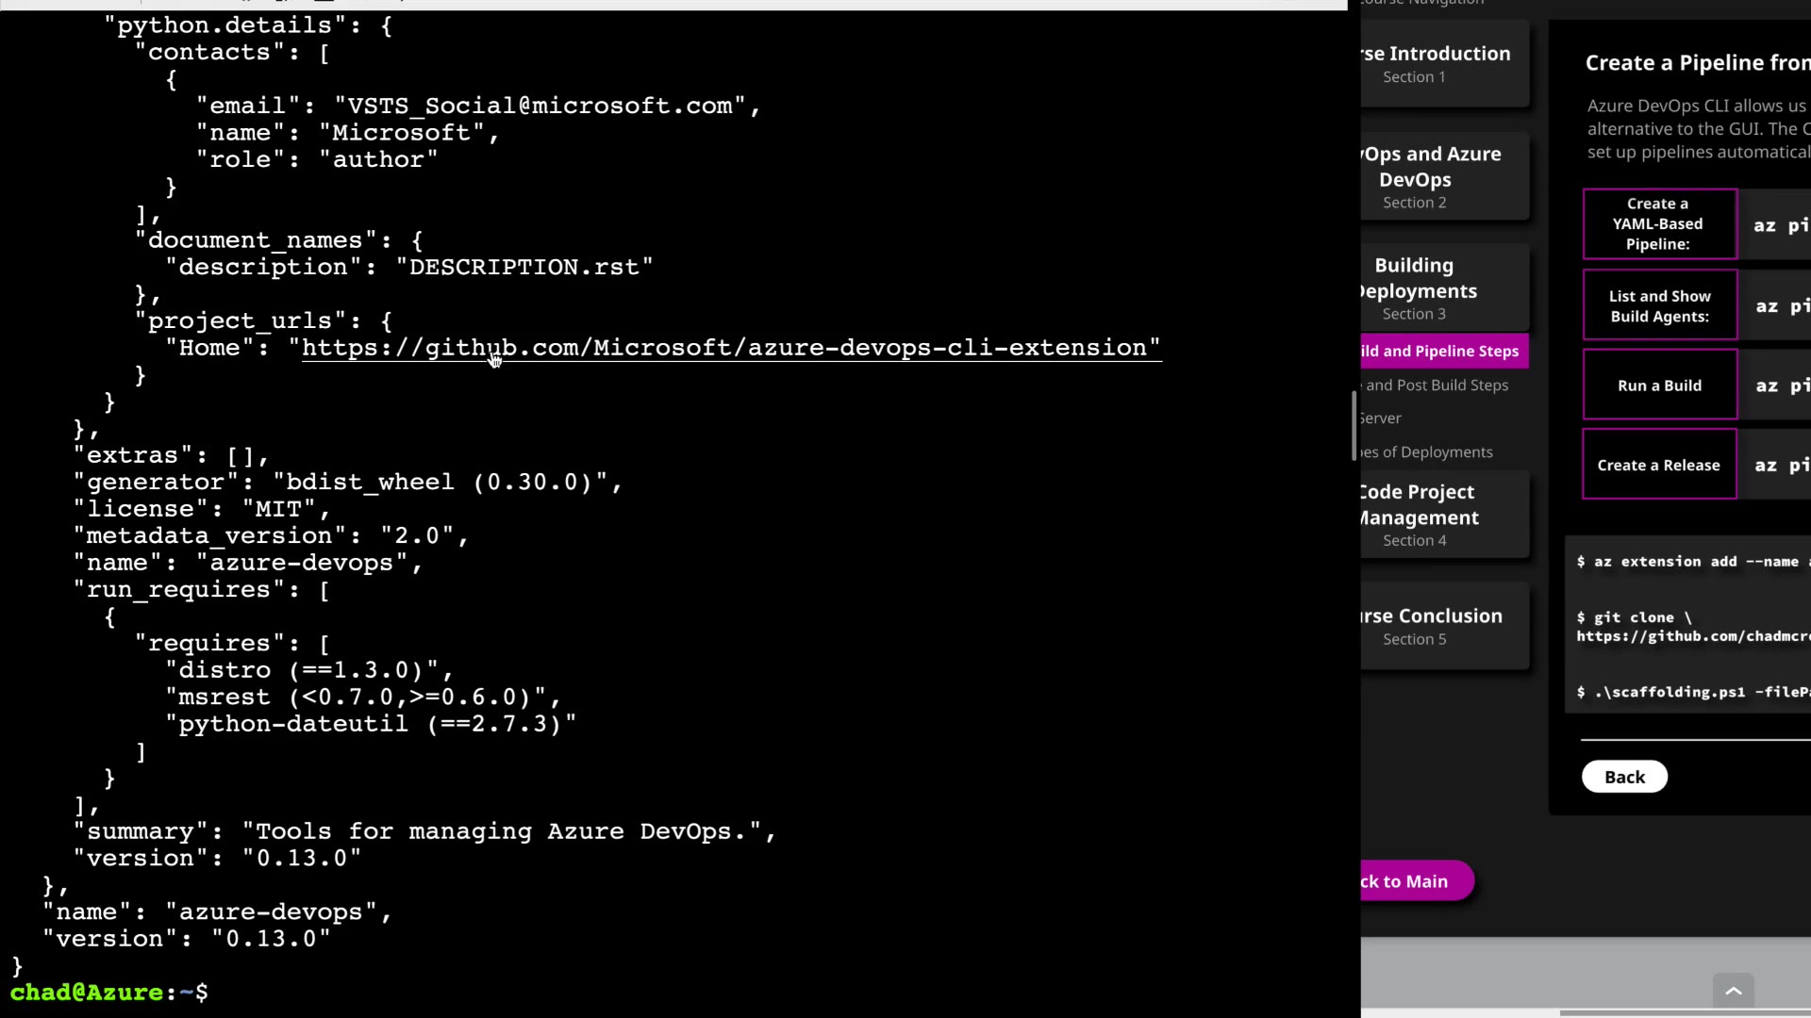Screen dimensions: 1811x1018
Task: Click the Back to Main button
Action: pyautogui.click(x=1413, y=881)
